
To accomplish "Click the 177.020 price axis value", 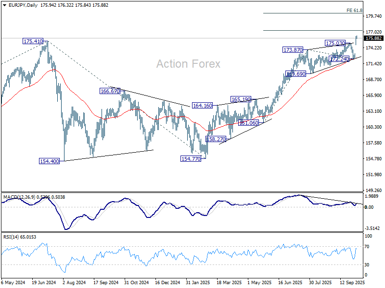I will click(374, 32).
